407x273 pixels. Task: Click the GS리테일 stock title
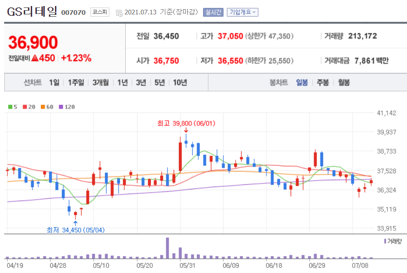pyautogui.click(x=32, y=12)
